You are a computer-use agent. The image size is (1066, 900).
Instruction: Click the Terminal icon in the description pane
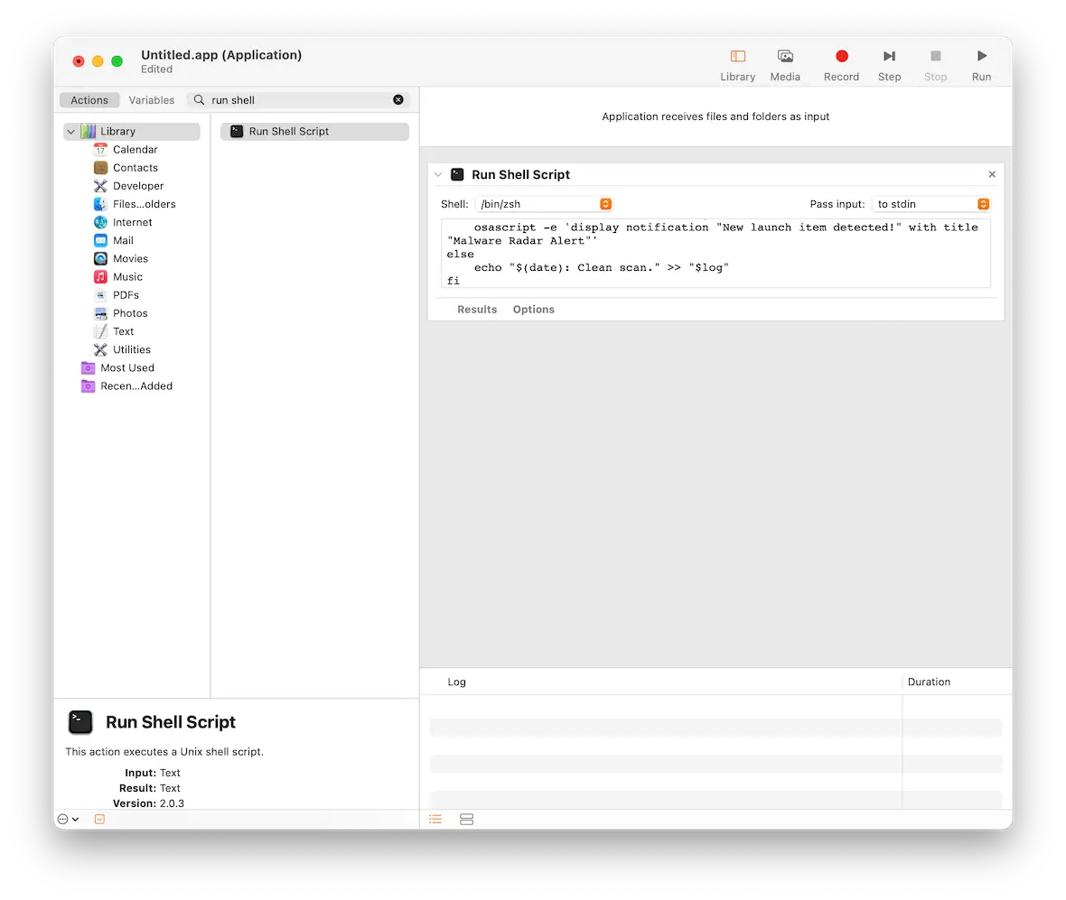(80, 722)
